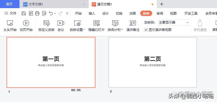Screen dimensions: 217x102
Task: Select slide thumbnail 第一页
Action: coord(51,62)
